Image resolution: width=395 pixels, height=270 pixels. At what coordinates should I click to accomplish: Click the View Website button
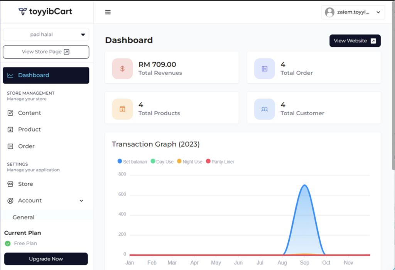(x=354, y=41)
